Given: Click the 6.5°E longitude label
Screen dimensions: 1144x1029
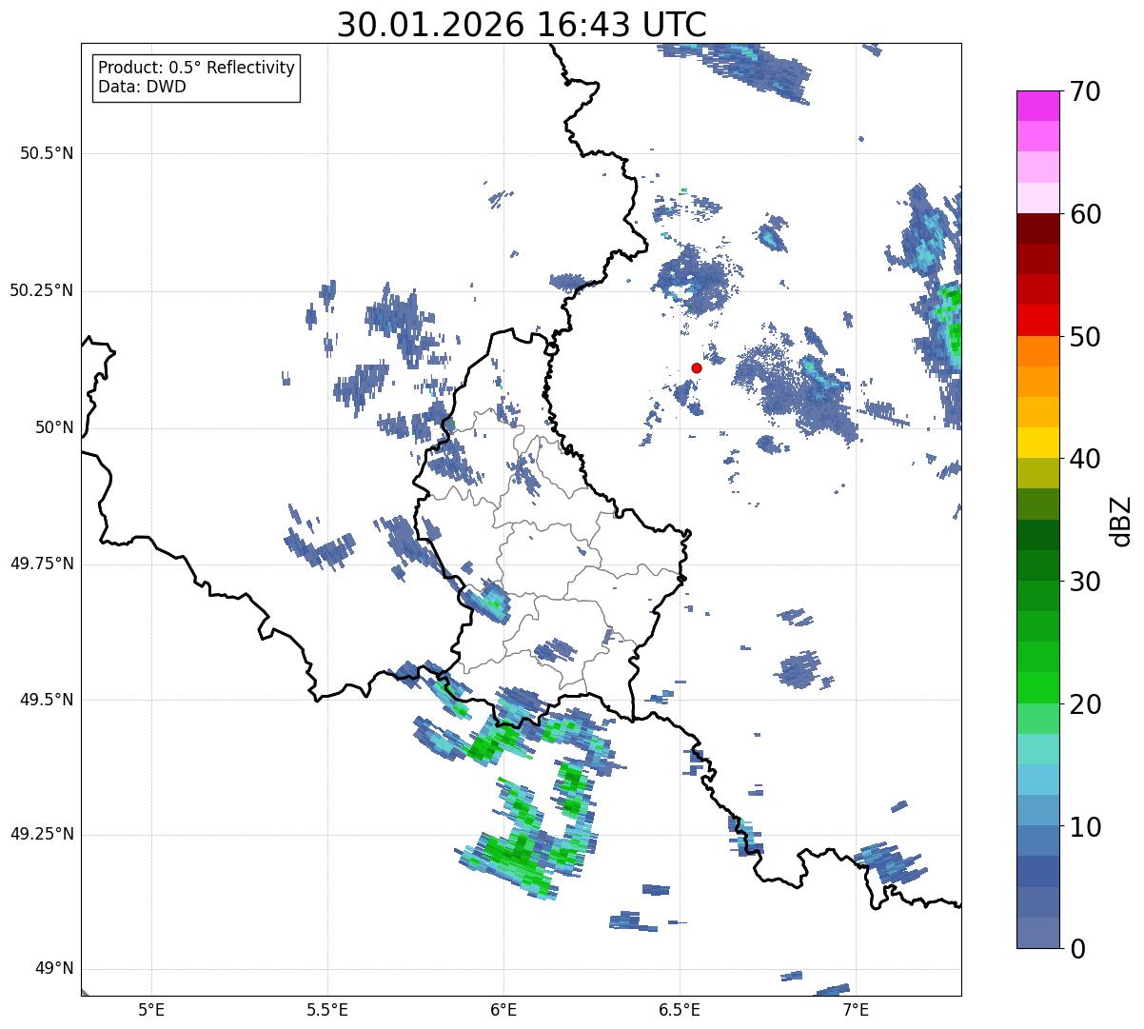Looking at the screenshot, I should (x=680, y=1010).
